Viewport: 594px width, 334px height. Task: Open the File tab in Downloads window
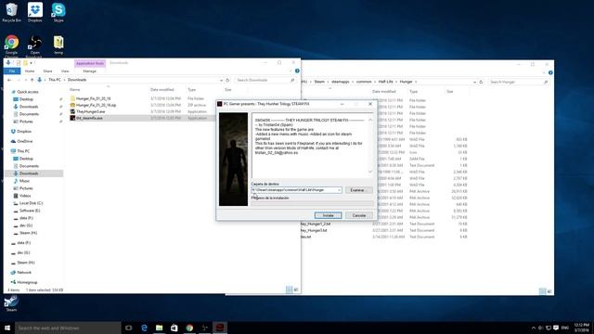click(x=12, y=71)
